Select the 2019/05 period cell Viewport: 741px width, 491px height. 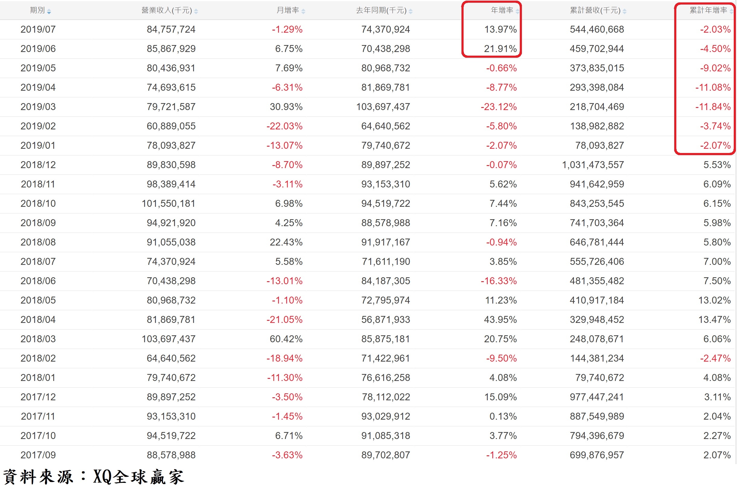click(38, 68)
